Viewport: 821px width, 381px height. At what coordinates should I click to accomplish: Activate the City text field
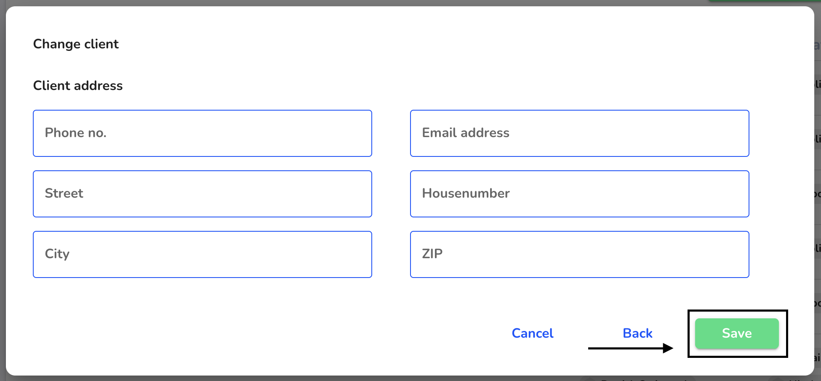[203, 254]
